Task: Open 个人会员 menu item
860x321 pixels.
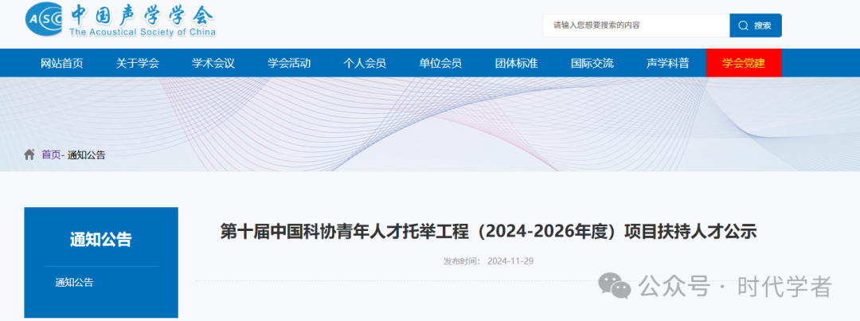Action: (365, 63)
